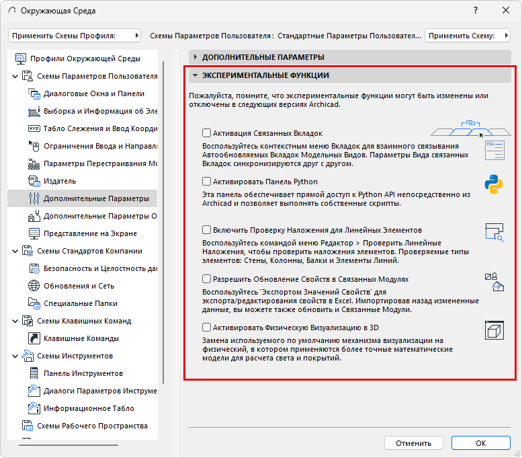The image size is (522, 458).
Task: Click the horizontal scrollbar under the tree
Action: 69,445
